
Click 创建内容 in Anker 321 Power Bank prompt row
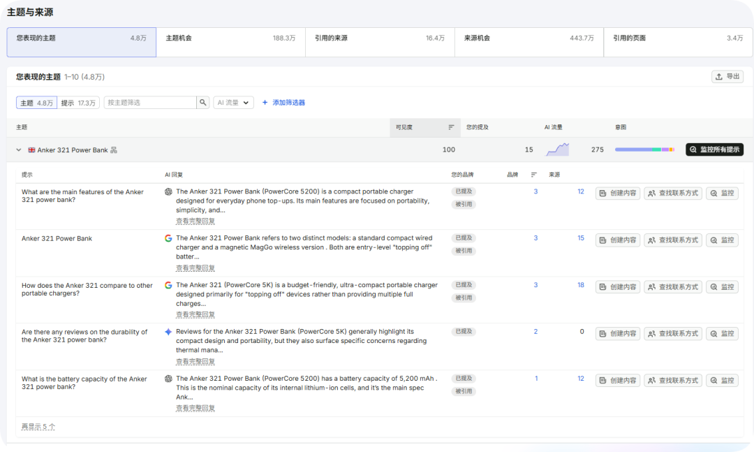(x=617, y=240)
